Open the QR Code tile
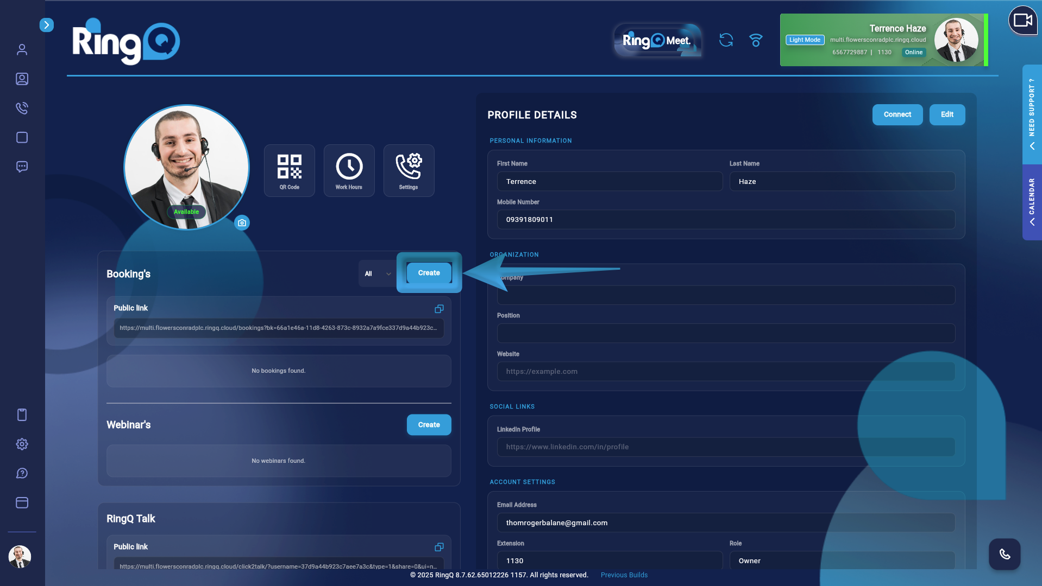The height and width of the screenshot is (586, 1042). click(289, 170)
